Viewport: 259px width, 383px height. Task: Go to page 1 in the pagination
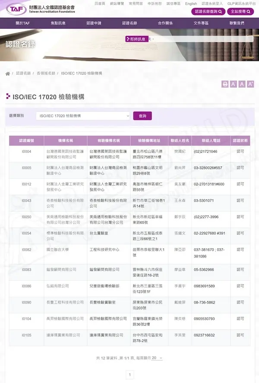pyautogui.click(x=130, y=374)
